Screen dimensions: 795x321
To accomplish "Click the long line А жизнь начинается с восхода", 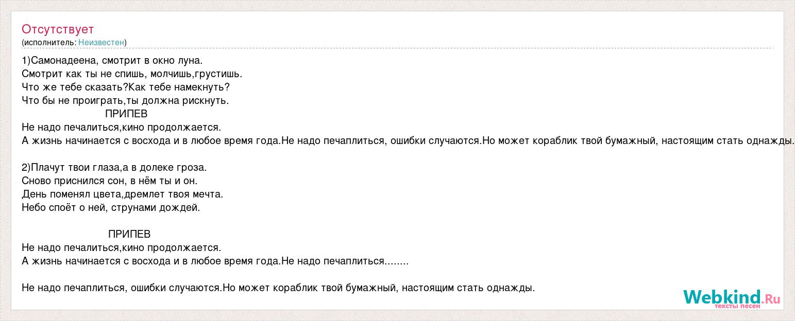I will (x=408, y=141).
